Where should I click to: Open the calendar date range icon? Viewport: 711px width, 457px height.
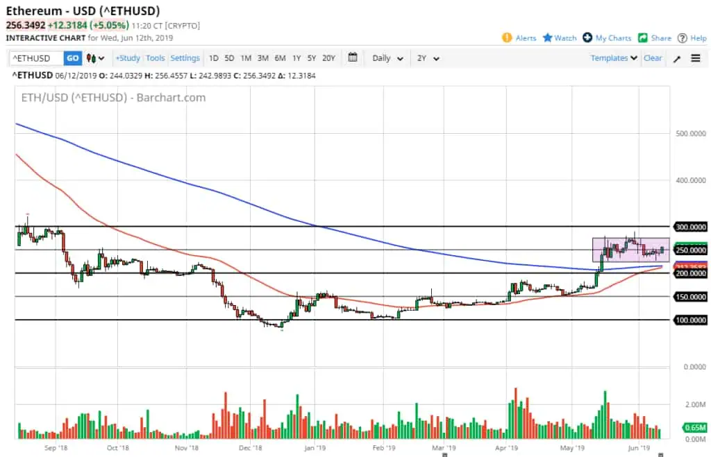point(352,58)
